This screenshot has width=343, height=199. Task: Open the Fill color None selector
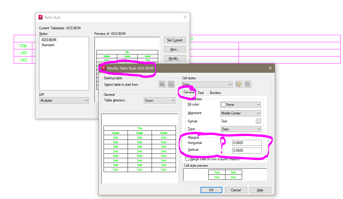[240, 104]
